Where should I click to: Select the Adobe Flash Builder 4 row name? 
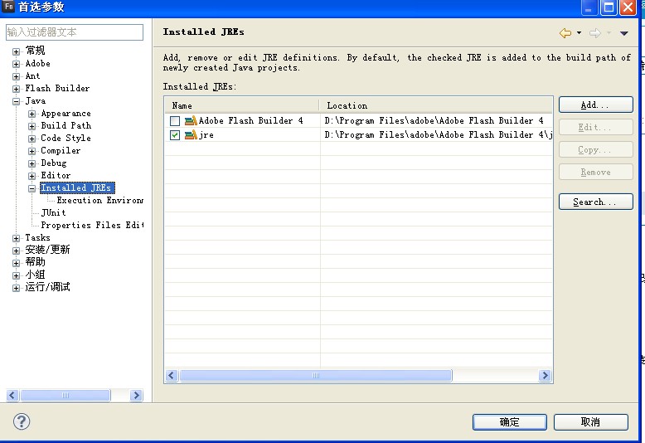[x=250, y=120]
